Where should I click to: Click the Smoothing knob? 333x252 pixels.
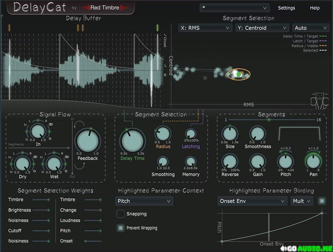pos(163,161)
